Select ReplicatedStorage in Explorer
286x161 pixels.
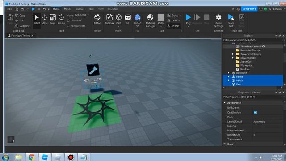coord(250,50)
